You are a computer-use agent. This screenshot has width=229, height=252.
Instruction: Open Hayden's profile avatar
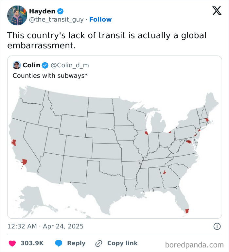click(x=17, y=15)
